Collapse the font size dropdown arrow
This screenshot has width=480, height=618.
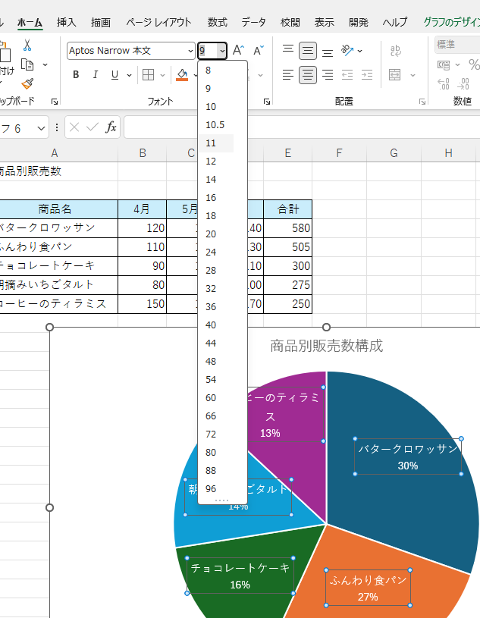coord(222,51)
